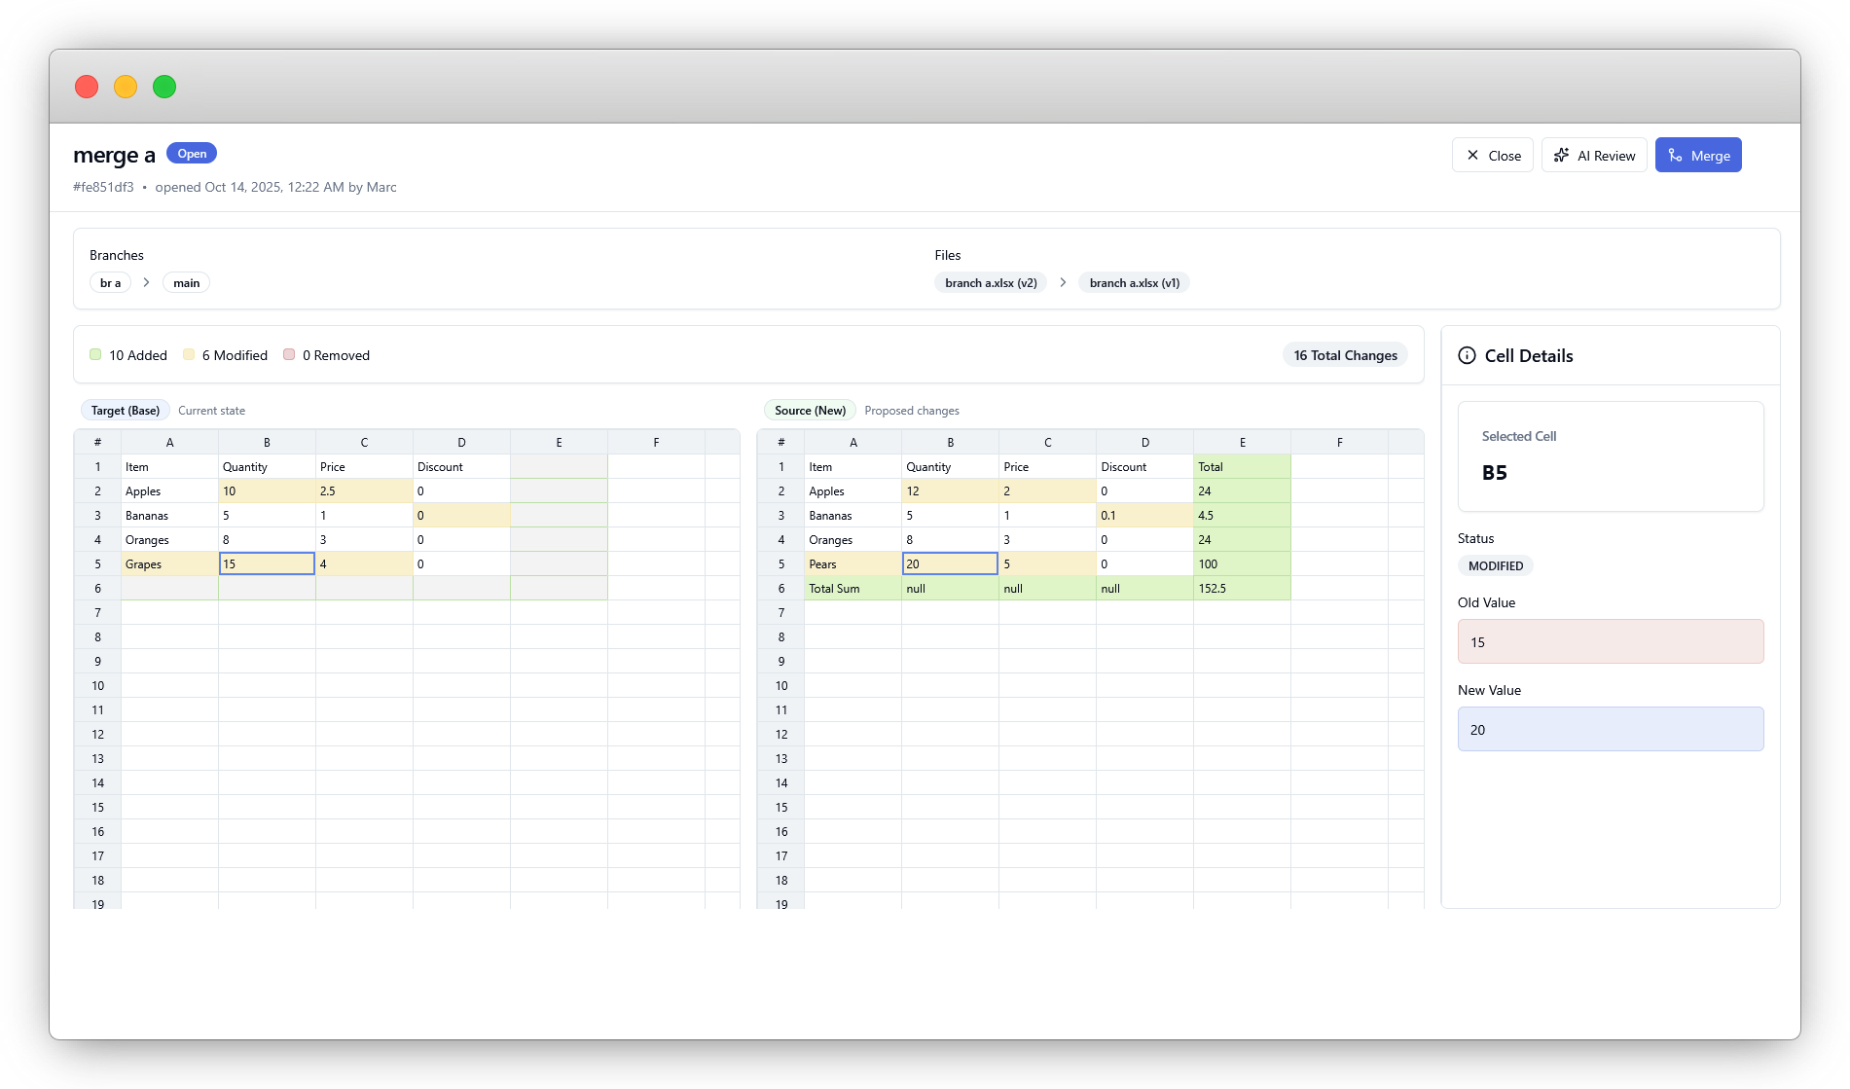Click the Merge button

(1698, 155)
